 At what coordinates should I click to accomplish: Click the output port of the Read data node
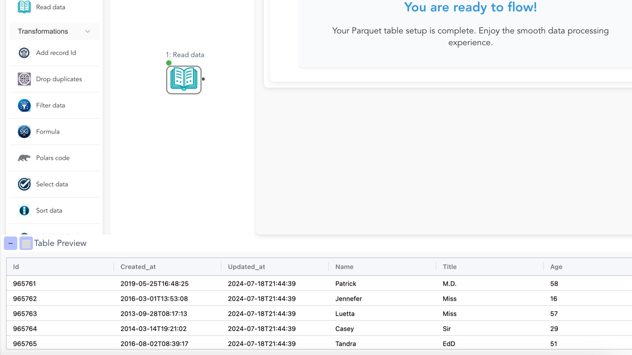tap(203, 79)
